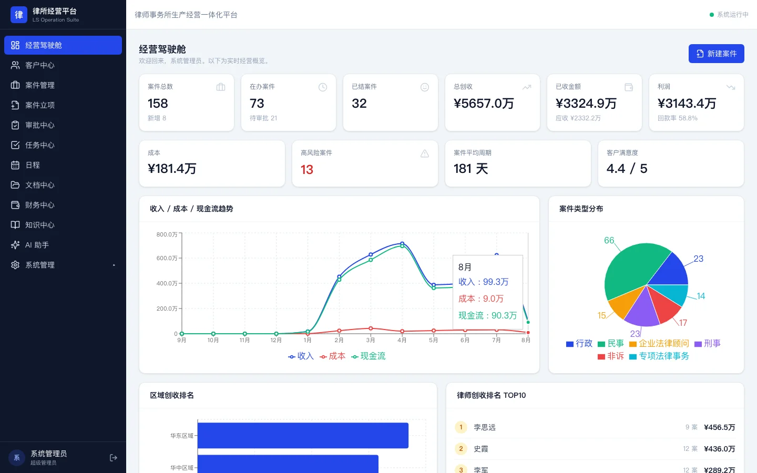Toggle 行政 in pie chart legend
The height and width of the screenshot is (473, 757).
click(x=579, y=344)
